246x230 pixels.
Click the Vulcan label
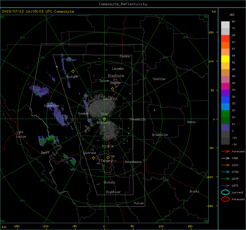(x=139, y=203)
